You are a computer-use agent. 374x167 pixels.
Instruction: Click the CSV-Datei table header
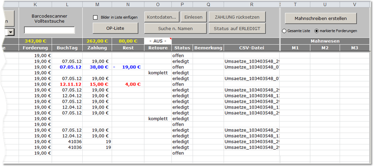click(x=252, y=48)
